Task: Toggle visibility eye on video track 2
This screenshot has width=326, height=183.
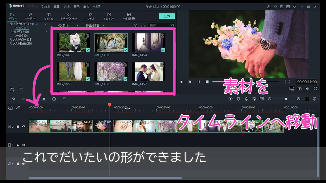Action: tap(24, 126)
